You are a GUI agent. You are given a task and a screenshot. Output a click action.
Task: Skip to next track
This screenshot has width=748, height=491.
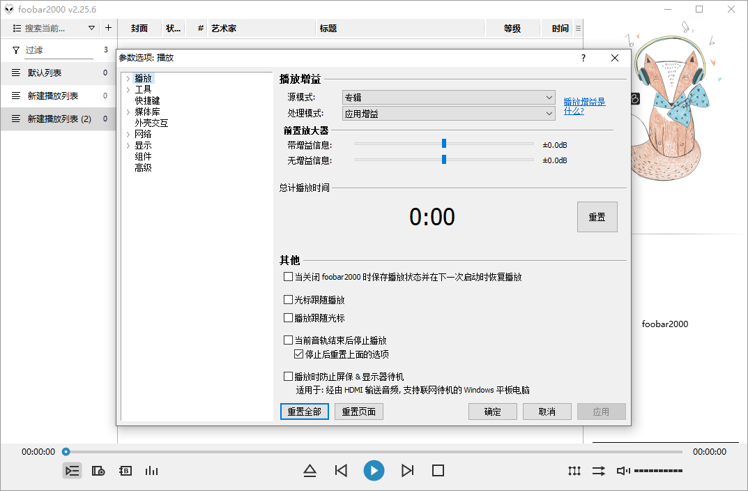pos(407,471)
